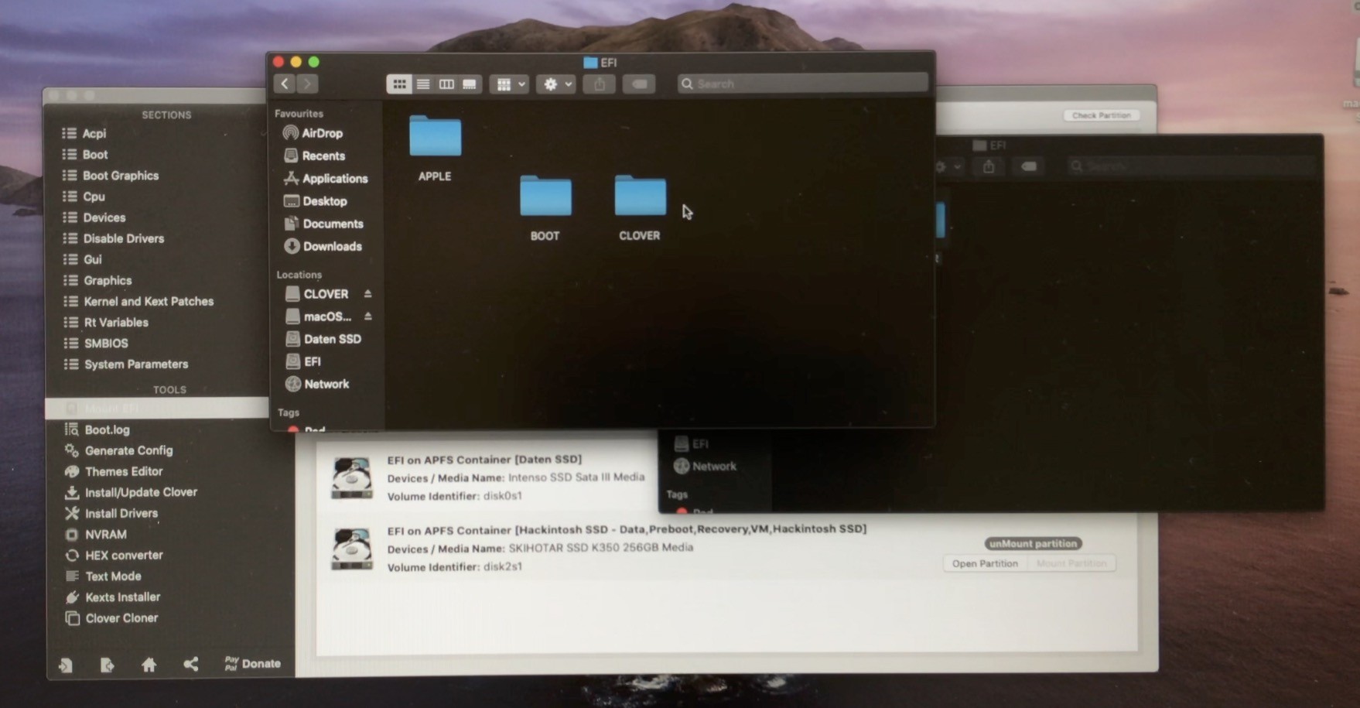Open the Gui section
Viewport: 1360px width, 708px height.
click(x=82, y=259)
